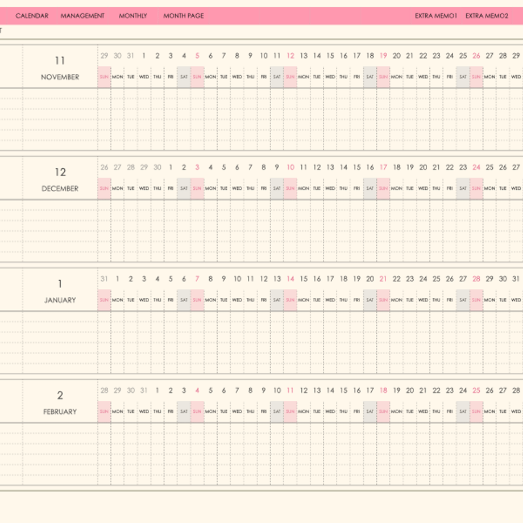Image resolution: width=523 pixels, height=523 pixels.
Task: Switch to the MANAGEMENT tab
Action: tap(82, 16)
